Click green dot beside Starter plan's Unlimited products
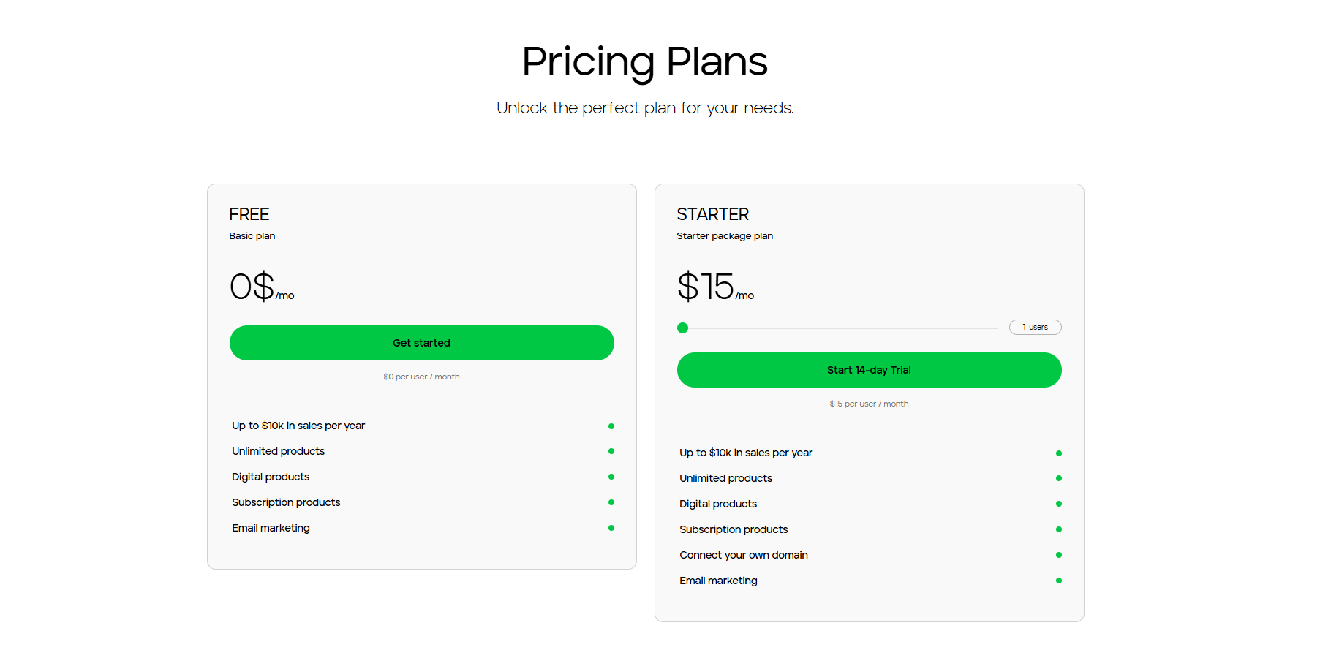The height and width of the screenshot is (669, 1331). pyautogui.click(x=1059, y=478)
